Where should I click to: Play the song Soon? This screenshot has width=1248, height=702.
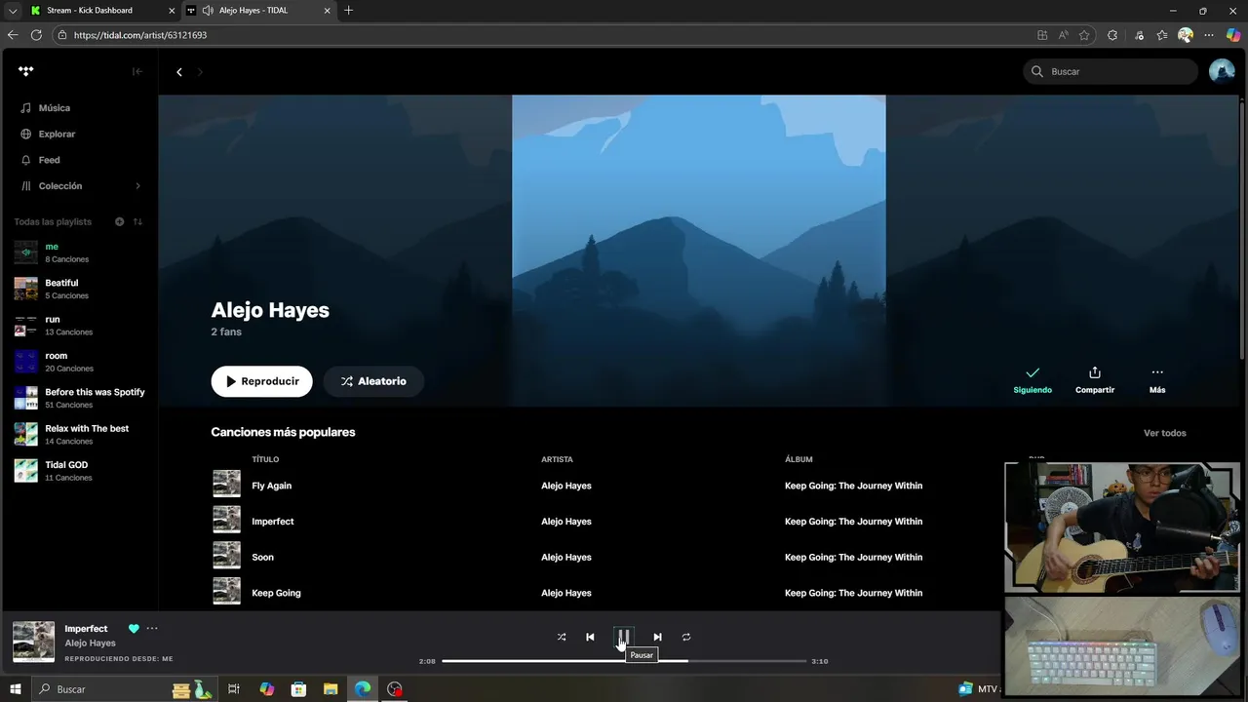click(x=262, y=558)
